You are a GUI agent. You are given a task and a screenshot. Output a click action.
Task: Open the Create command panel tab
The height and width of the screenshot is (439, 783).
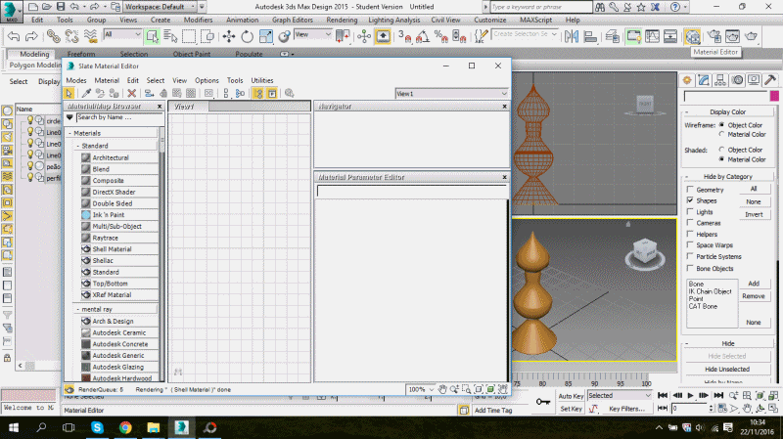point(688,80)
